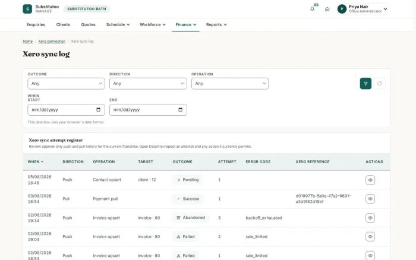Click the Payment pull operation cell
This screenshot has height=260, width=416.
tap(105, 199)
